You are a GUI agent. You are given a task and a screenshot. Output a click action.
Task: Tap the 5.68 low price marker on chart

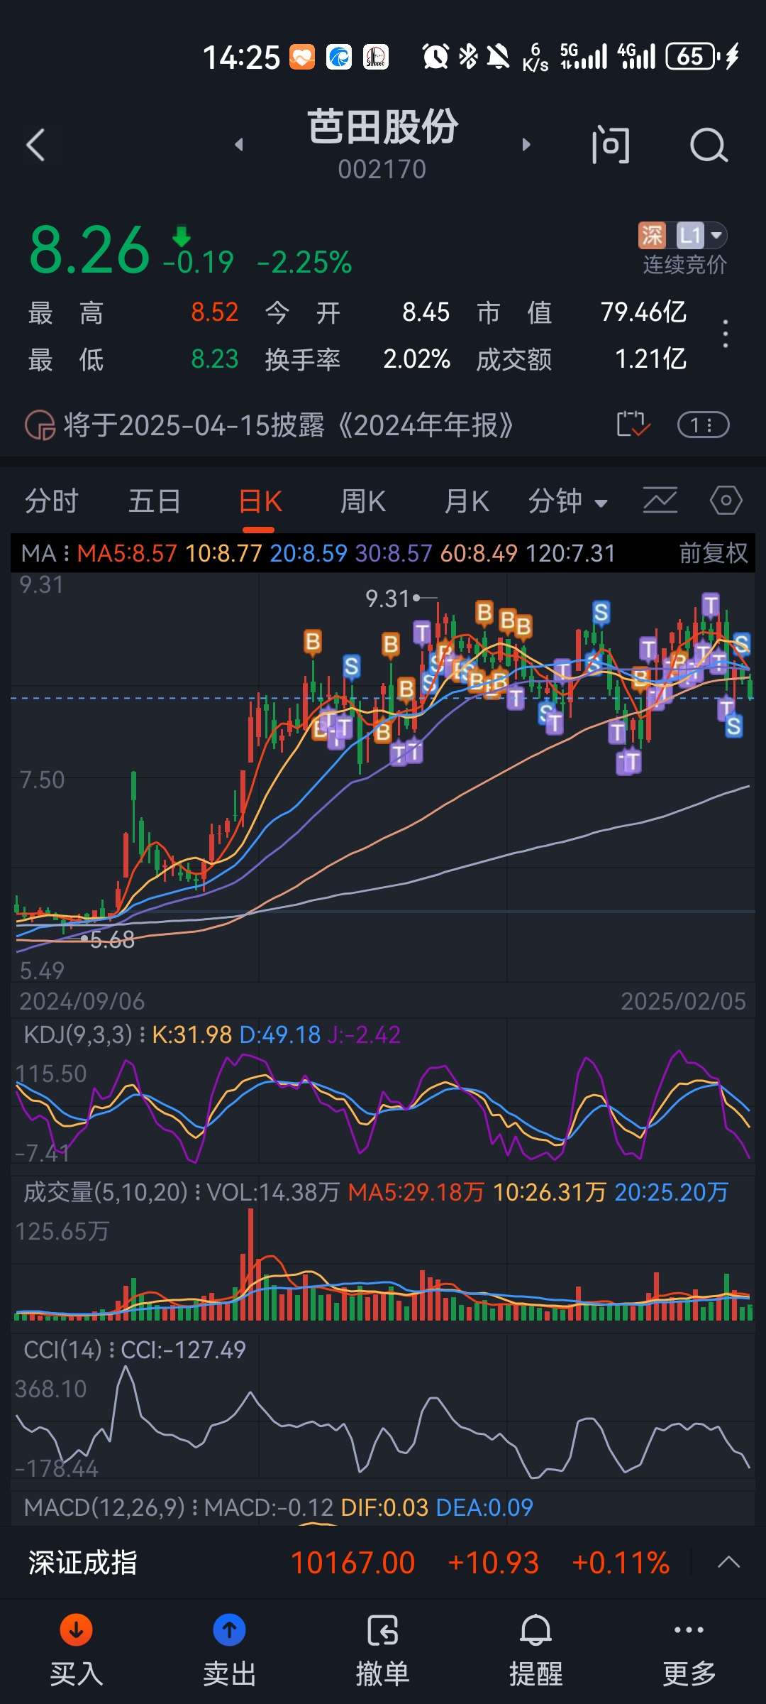(112, 939)
